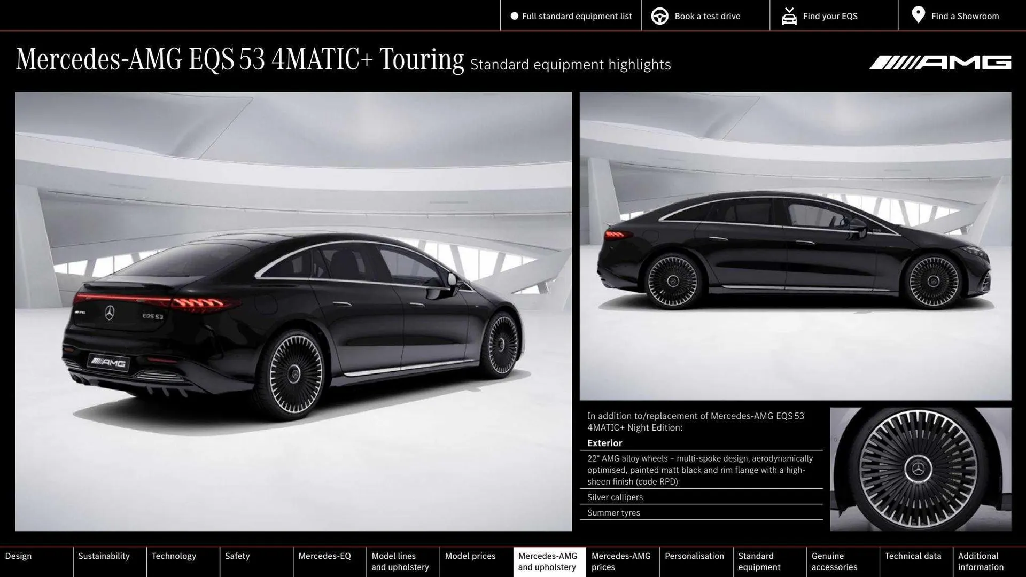Select the Find your EQS car icon
The image size is (1026, 577).
click(x=789, y=16)
